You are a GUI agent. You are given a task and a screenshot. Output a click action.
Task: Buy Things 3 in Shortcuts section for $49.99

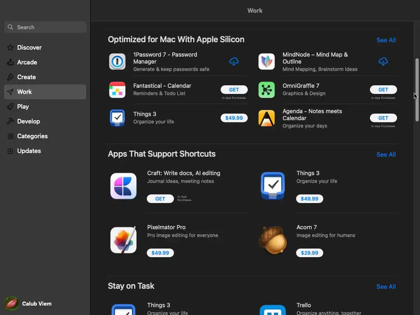point(309,199)
